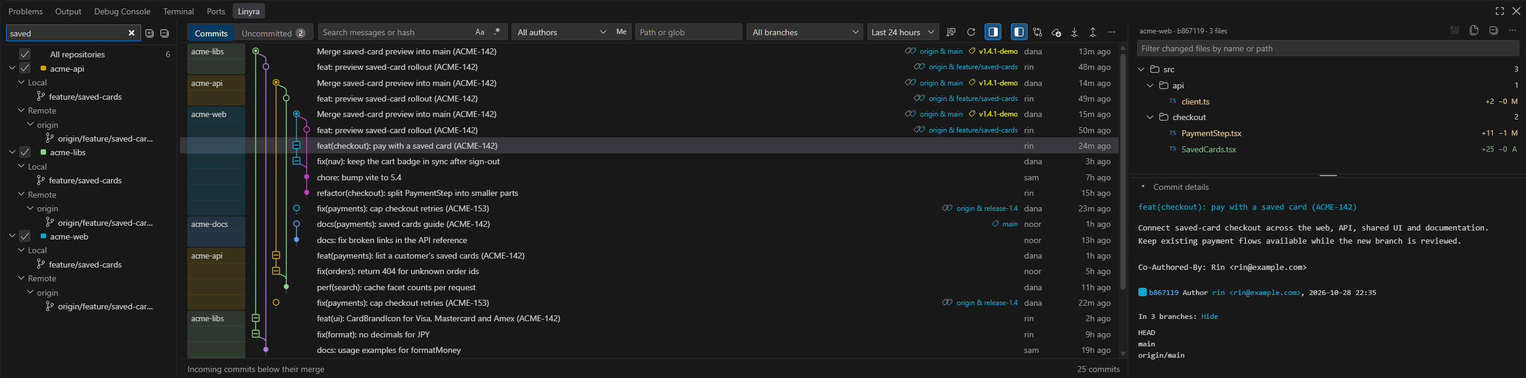The width and height of the screenshot is (1526, 378).
Task: Uncheck the acme-api repository checkbox
Action: pos(25,69)
